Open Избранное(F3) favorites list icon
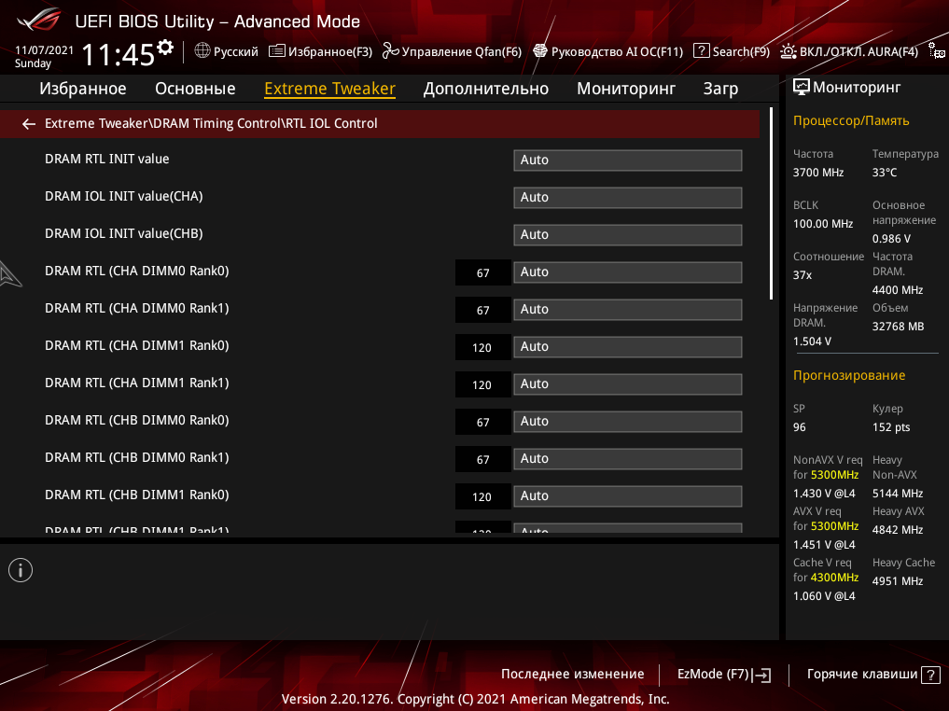The image size is (949, 711). coord(277,50)
